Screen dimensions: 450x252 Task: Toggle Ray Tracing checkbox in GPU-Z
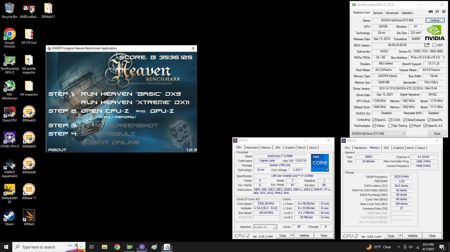tap(390, 126)
